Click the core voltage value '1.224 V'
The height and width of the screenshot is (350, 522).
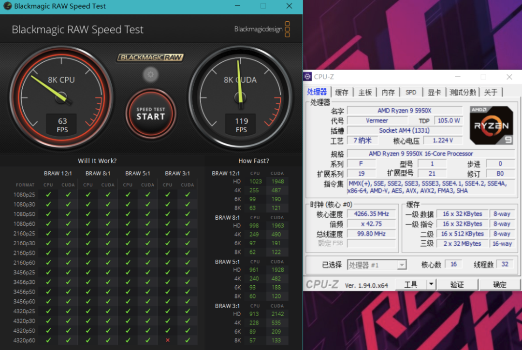click(443, 140)
